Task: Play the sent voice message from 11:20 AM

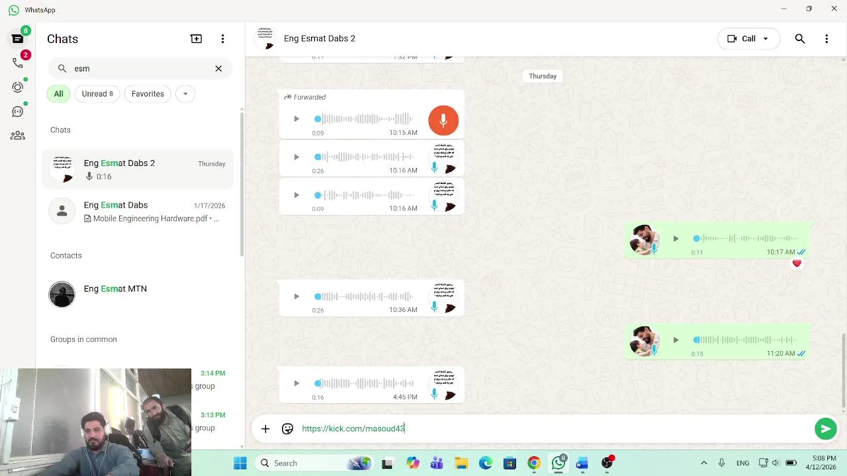Action: [676, 340]
